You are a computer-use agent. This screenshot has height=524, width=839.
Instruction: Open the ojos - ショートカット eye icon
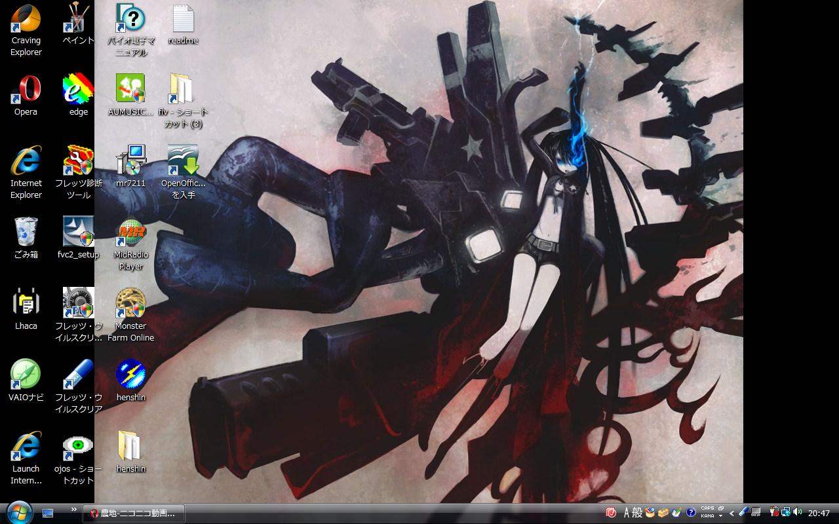click(x=78, y=458)
